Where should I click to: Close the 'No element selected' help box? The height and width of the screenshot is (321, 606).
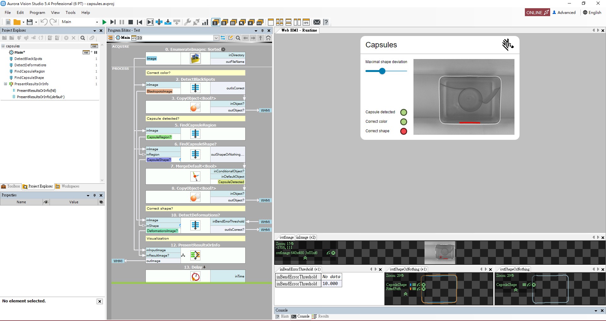pos(100,301)
